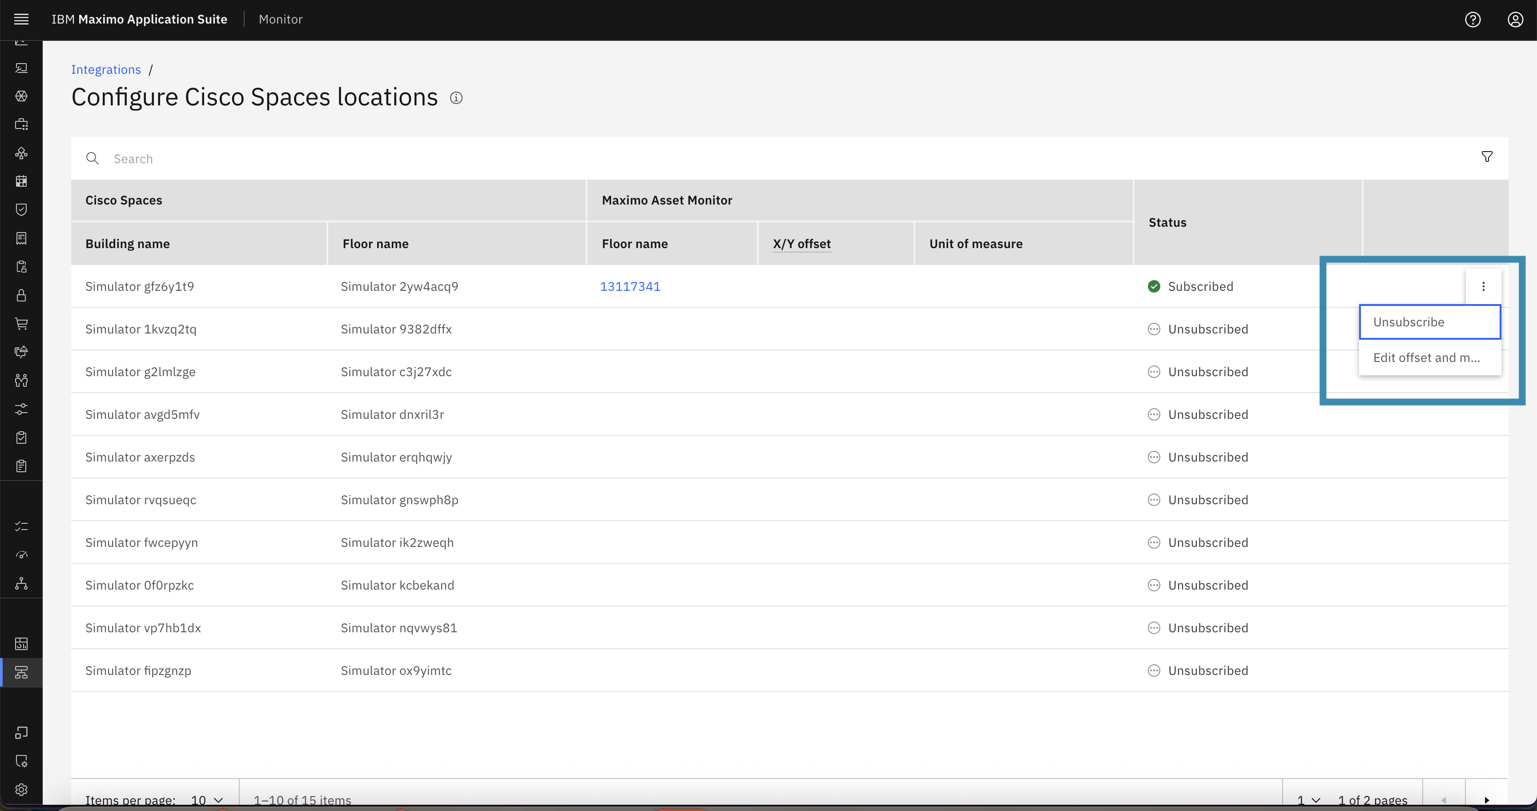Viewport: 1537px width, 811px height.
Task: Open the hamburger navigation menu
Action: pos(21,19)
